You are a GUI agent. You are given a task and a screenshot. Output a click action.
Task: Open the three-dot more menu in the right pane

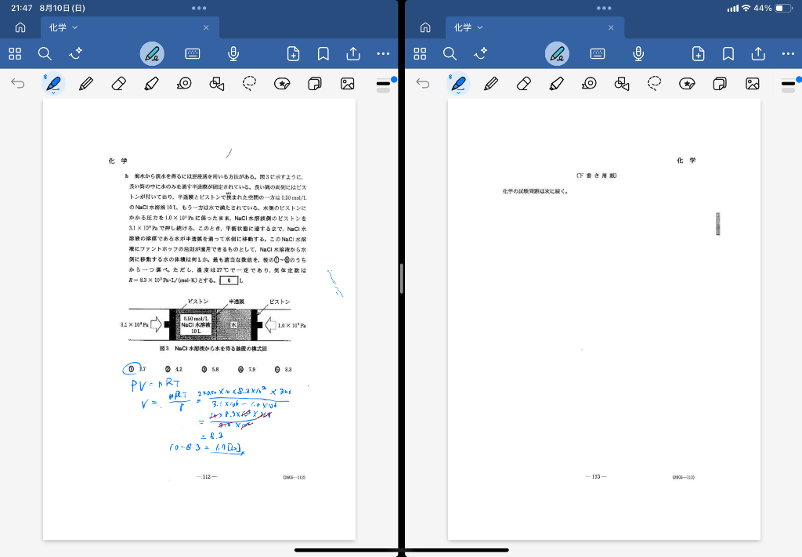(x=788, y=53)
